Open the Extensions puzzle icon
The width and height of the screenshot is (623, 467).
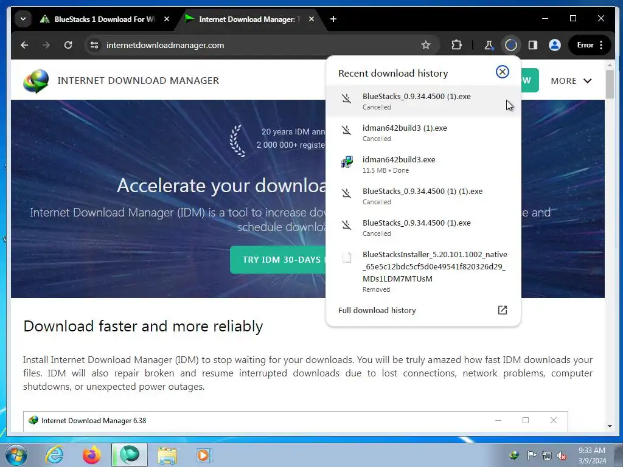456,45
